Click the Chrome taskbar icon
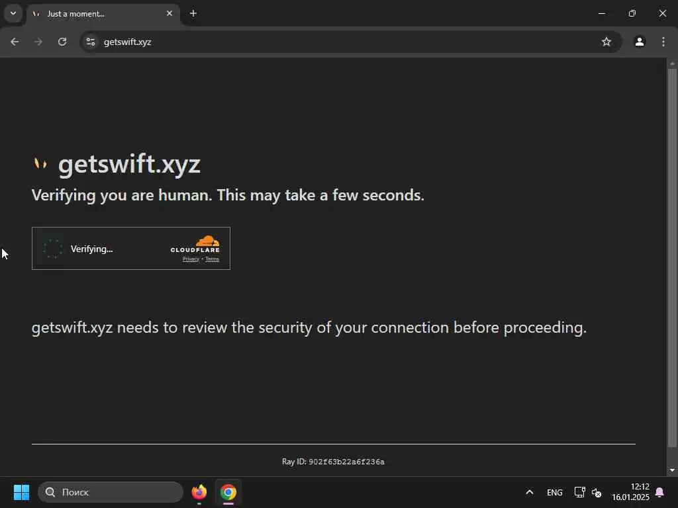This screenshot has height=508, width=678. pyautogui.click(x=228, y=492)
